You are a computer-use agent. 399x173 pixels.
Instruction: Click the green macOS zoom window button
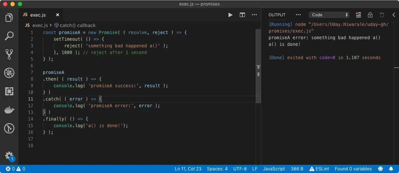point(20,4)
